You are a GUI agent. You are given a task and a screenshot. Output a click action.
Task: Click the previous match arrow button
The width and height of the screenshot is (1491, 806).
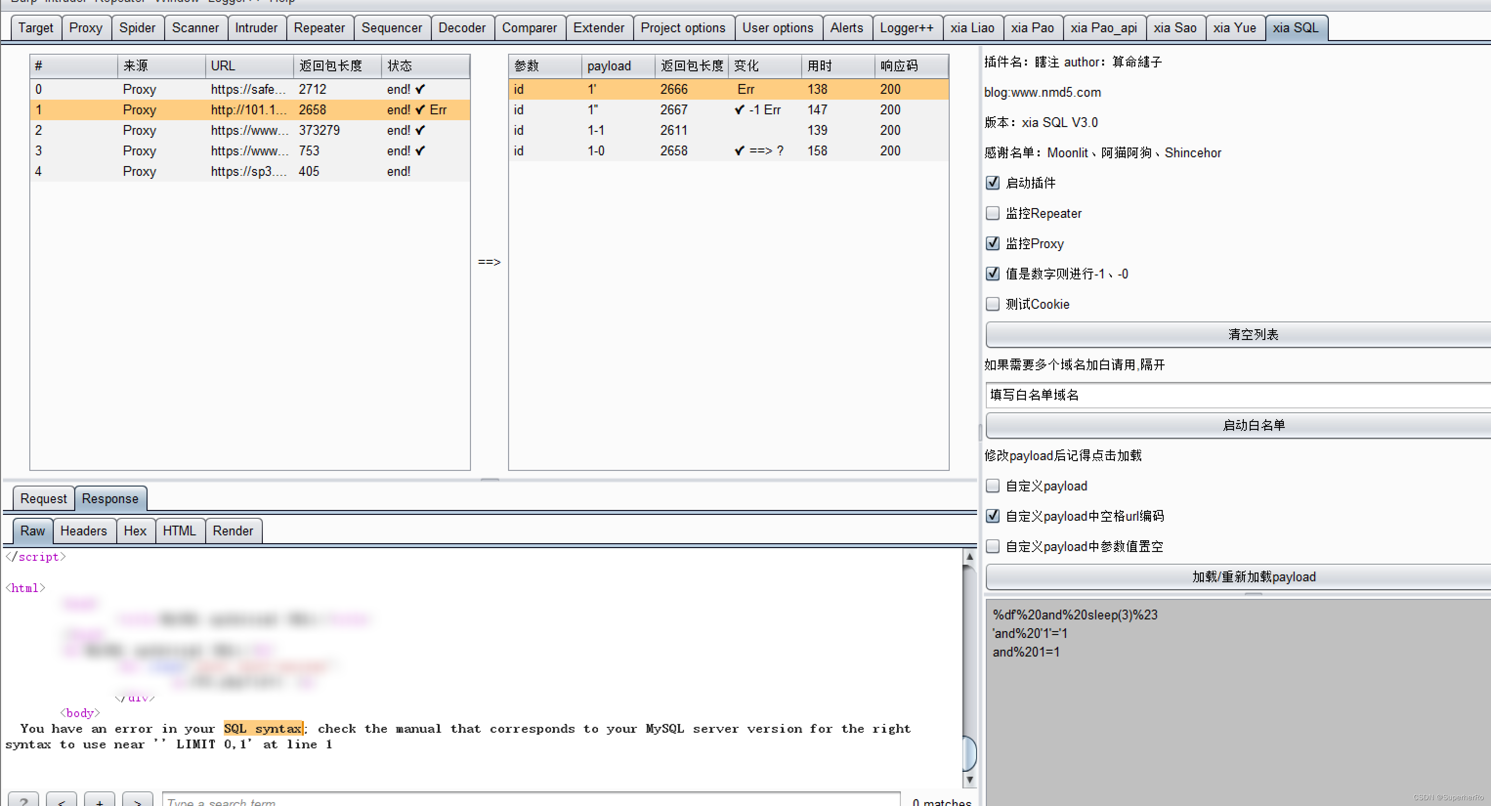(62, 801)
